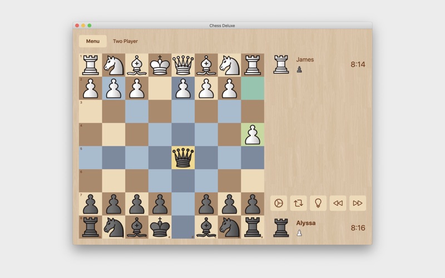Open the game clock settings icon
This screenshot has height=278, width=445.
point(279,203)
